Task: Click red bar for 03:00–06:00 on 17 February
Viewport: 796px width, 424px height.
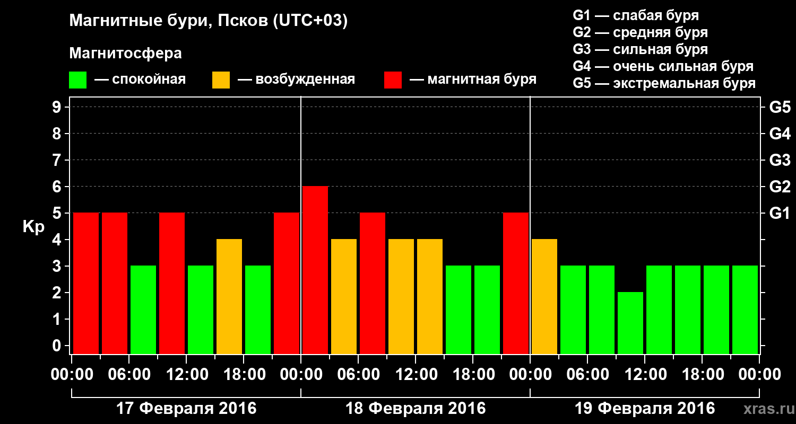Action: pos(115,284)
